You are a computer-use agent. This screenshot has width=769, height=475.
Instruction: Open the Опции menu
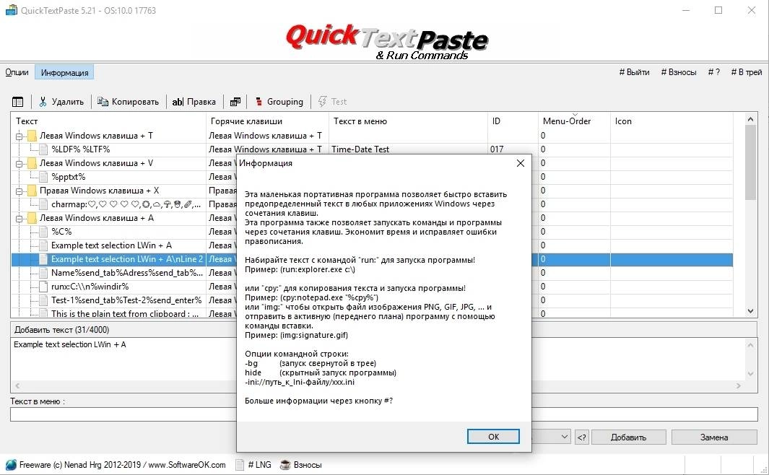point(17,72)
